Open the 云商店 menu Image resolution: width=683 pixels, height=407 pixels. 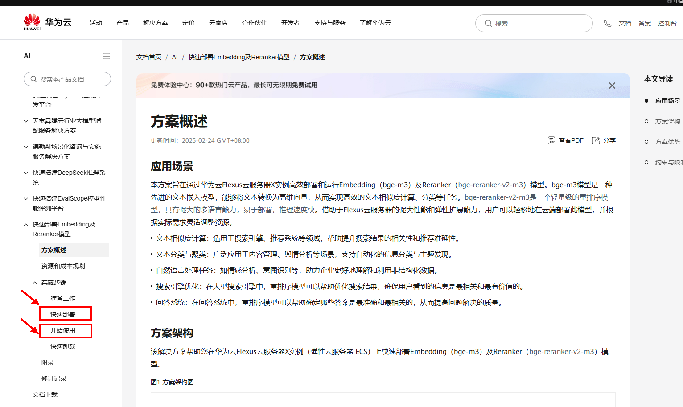218,23
